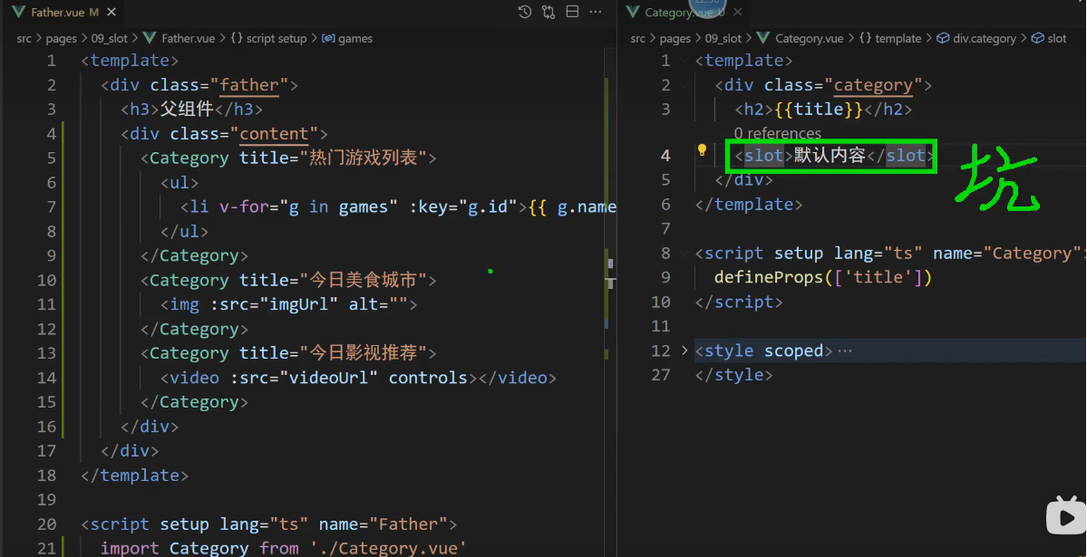Open the src breadcrumb in the Category.vue pane
The width and height of the screenshot is (1087, 557).
[x=637, y=39]
